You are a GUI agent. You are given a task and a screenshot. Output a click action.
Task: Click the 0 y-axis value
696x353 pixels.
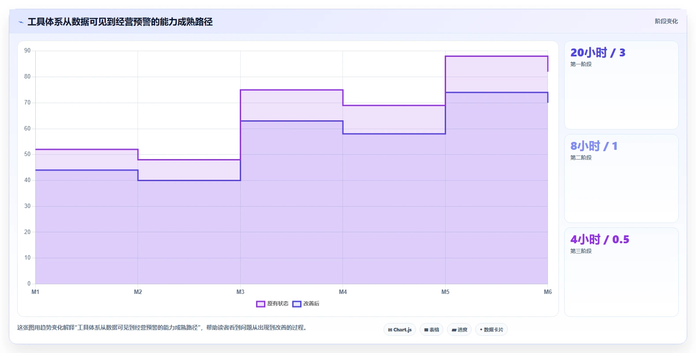tap(29, 284)
